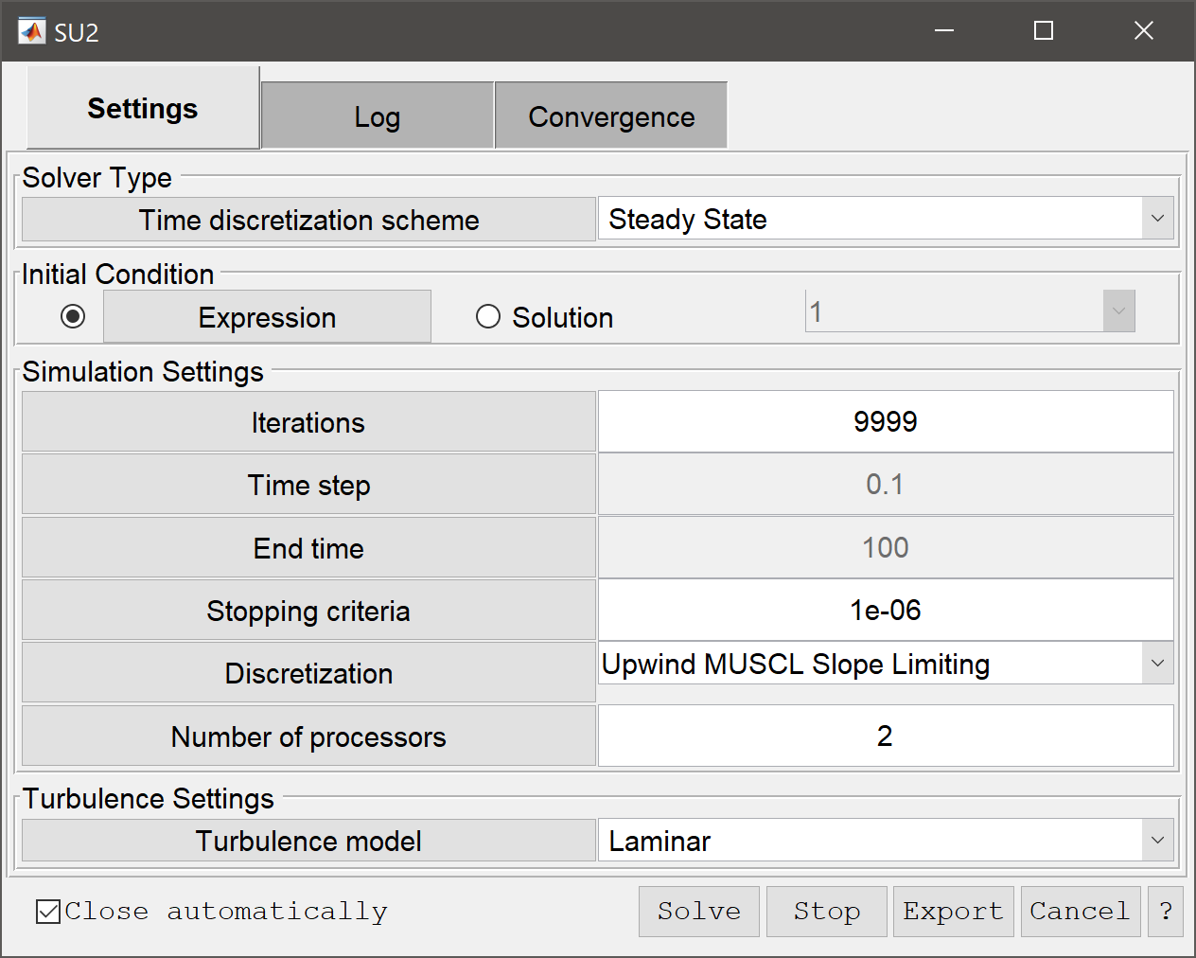The height and width of the screenshot is (958, 1196).
Task: Click the Iterations value field
Action: coord(886,422)
